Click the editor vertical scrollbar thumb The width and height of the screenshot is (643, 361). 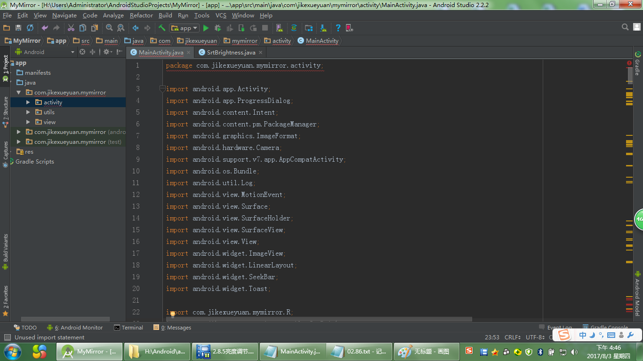click(x=630, y=76)
